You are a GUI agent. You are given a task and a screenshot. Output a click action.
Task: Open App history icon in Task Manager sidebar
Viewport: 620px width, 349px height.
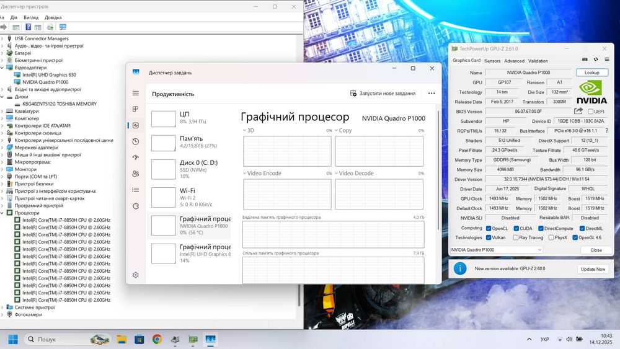(136, 141)
